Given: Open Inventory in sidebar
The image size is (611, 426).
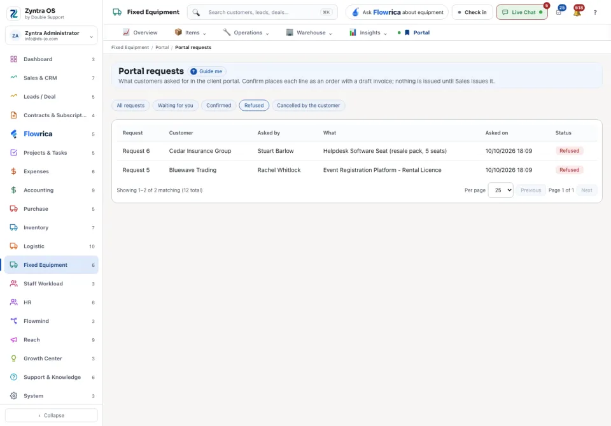Looking at the screenshot, I should pyautogui.click(x=52, y=227).
